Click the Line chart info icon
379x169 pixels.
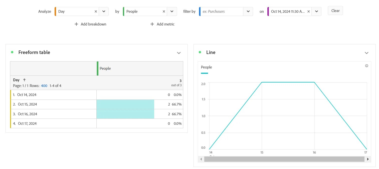click(366, 66)
